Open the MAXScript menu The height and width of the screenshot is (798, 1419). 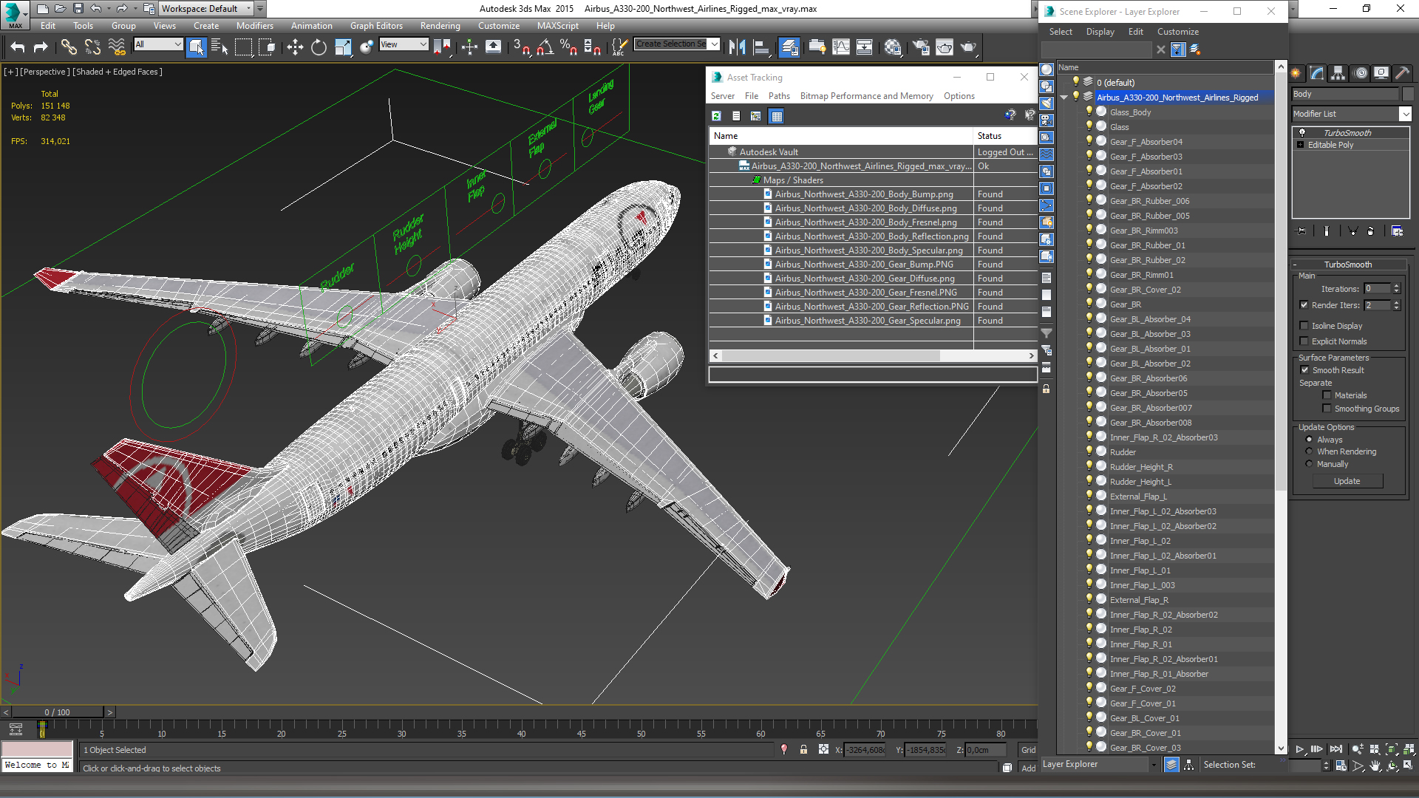tap(558, 26)
